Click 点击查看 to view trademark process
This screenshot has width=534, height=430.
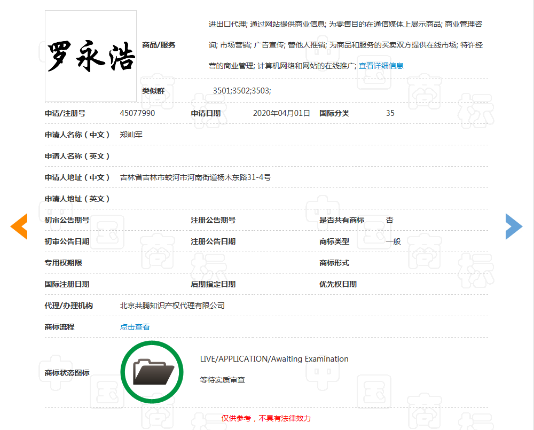tap(135, 327)
